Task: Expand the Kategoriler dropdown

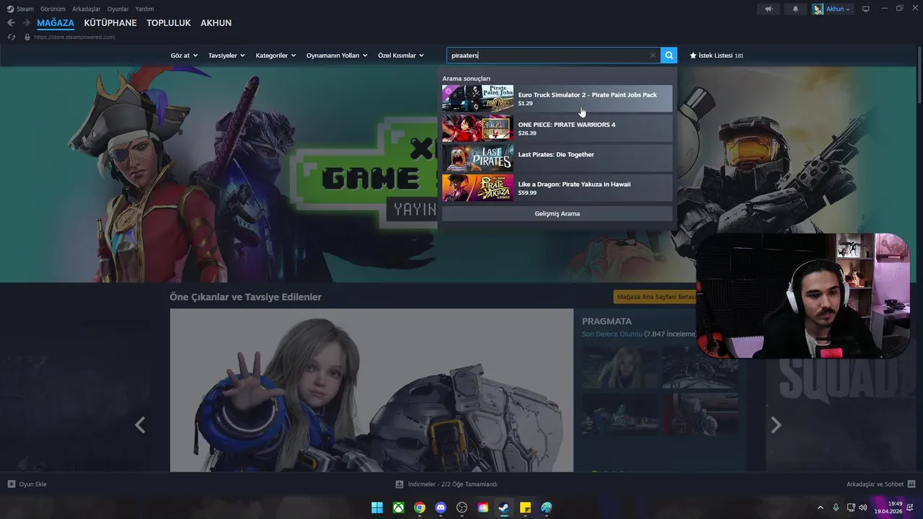Action: 275,56
